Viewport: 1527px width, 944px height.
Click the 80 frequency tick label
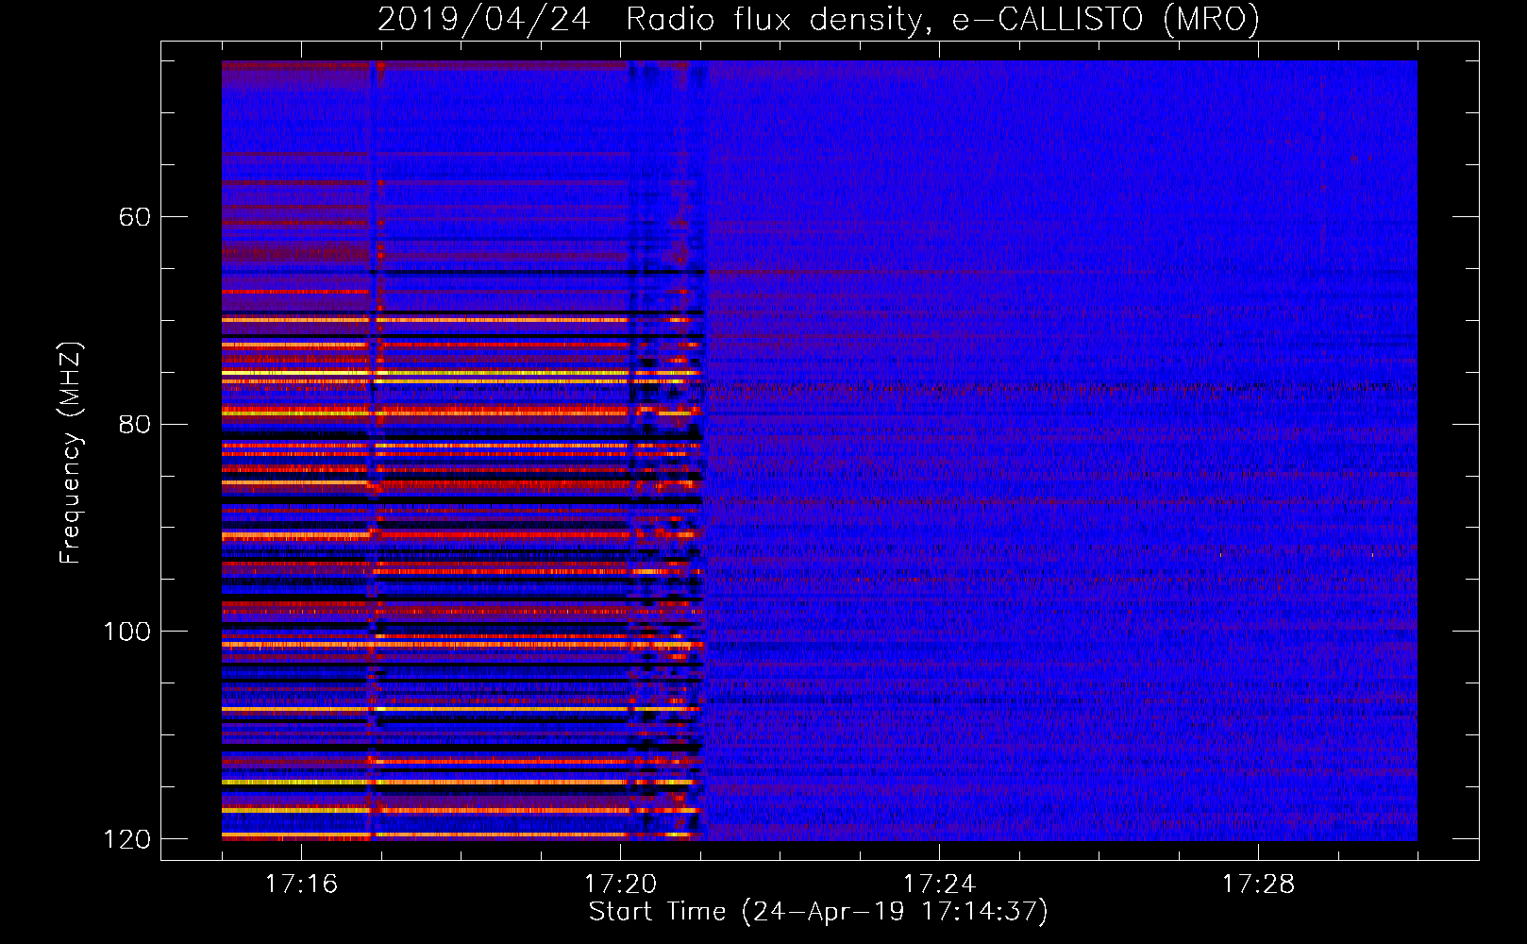(x=134, y=424)
